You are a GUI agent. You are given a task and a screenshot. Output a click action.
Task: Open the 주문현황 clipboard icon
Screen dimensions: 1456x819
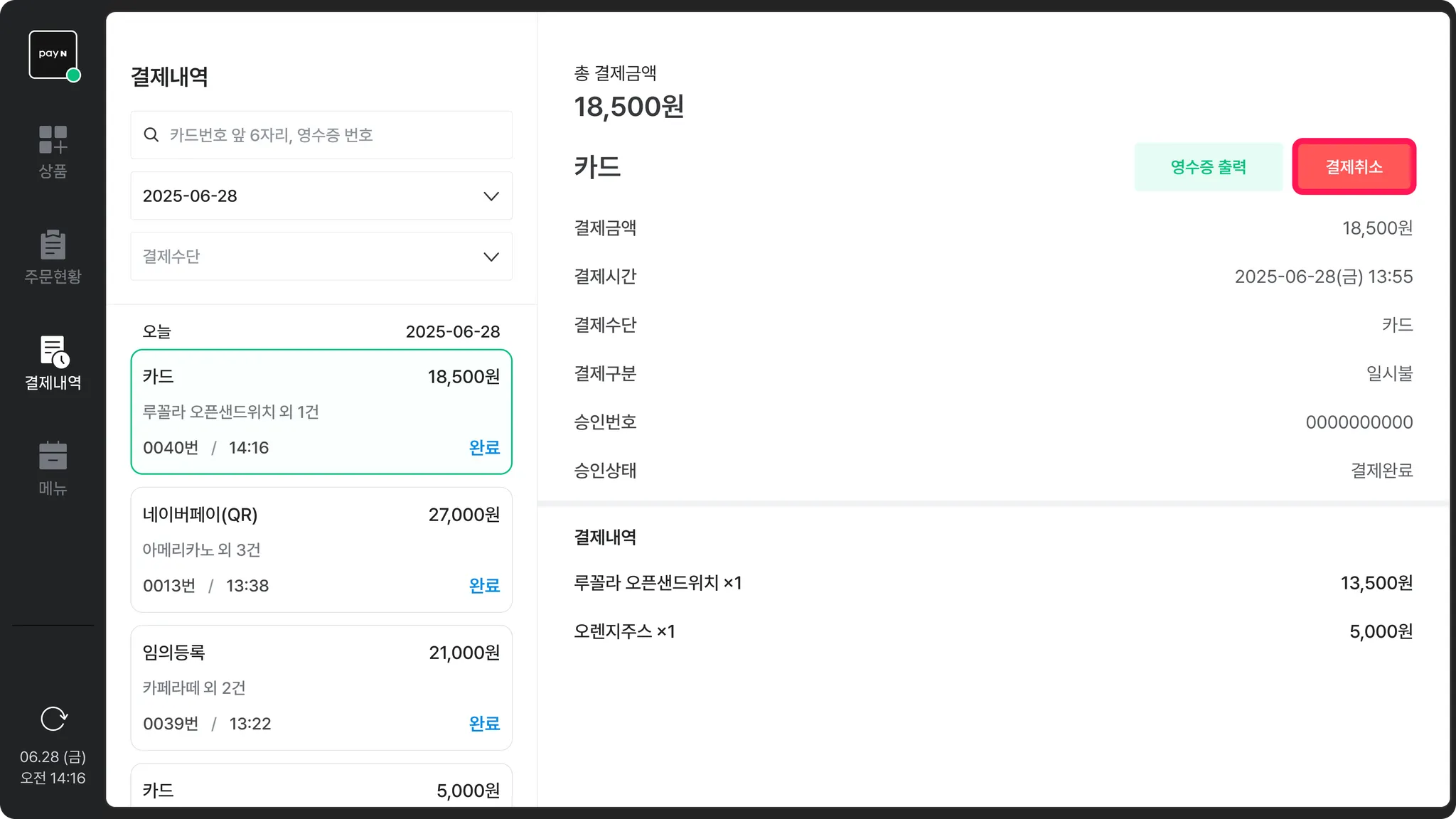[x=53, y=245]
